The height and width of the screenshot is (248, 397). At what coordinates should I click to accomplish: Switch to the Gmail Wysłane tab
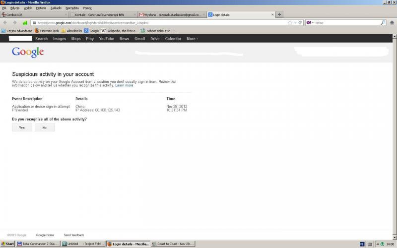point(172,15)
